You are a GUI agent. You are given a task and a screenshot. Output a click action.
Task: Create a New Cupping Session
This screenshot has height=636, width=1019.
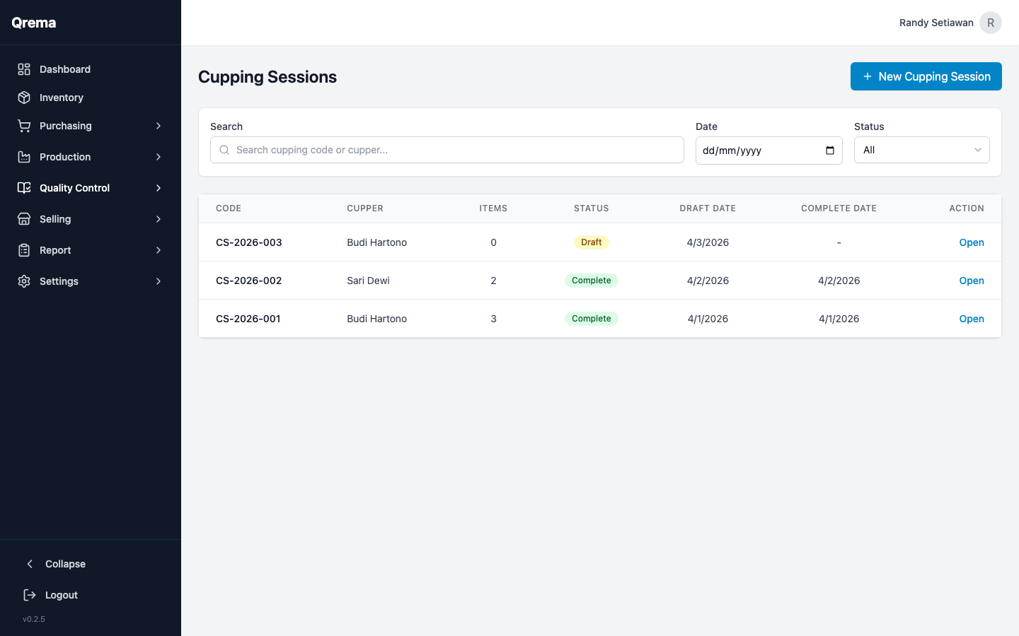926,76
